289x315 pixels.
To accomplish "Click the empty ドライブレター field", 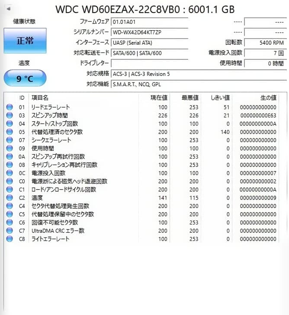I will coord(149,63).
